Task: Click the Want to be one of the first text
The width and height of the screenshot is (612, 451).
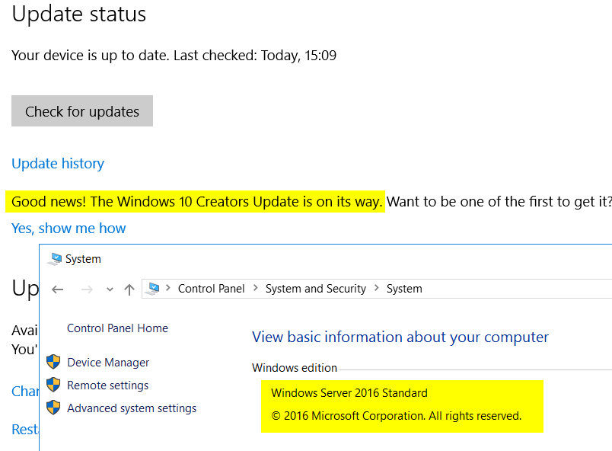Action: 499,201
